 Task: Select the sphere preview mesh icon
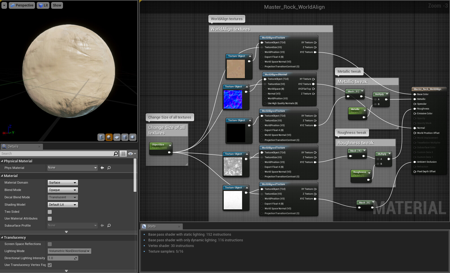[x=109, y=137]
